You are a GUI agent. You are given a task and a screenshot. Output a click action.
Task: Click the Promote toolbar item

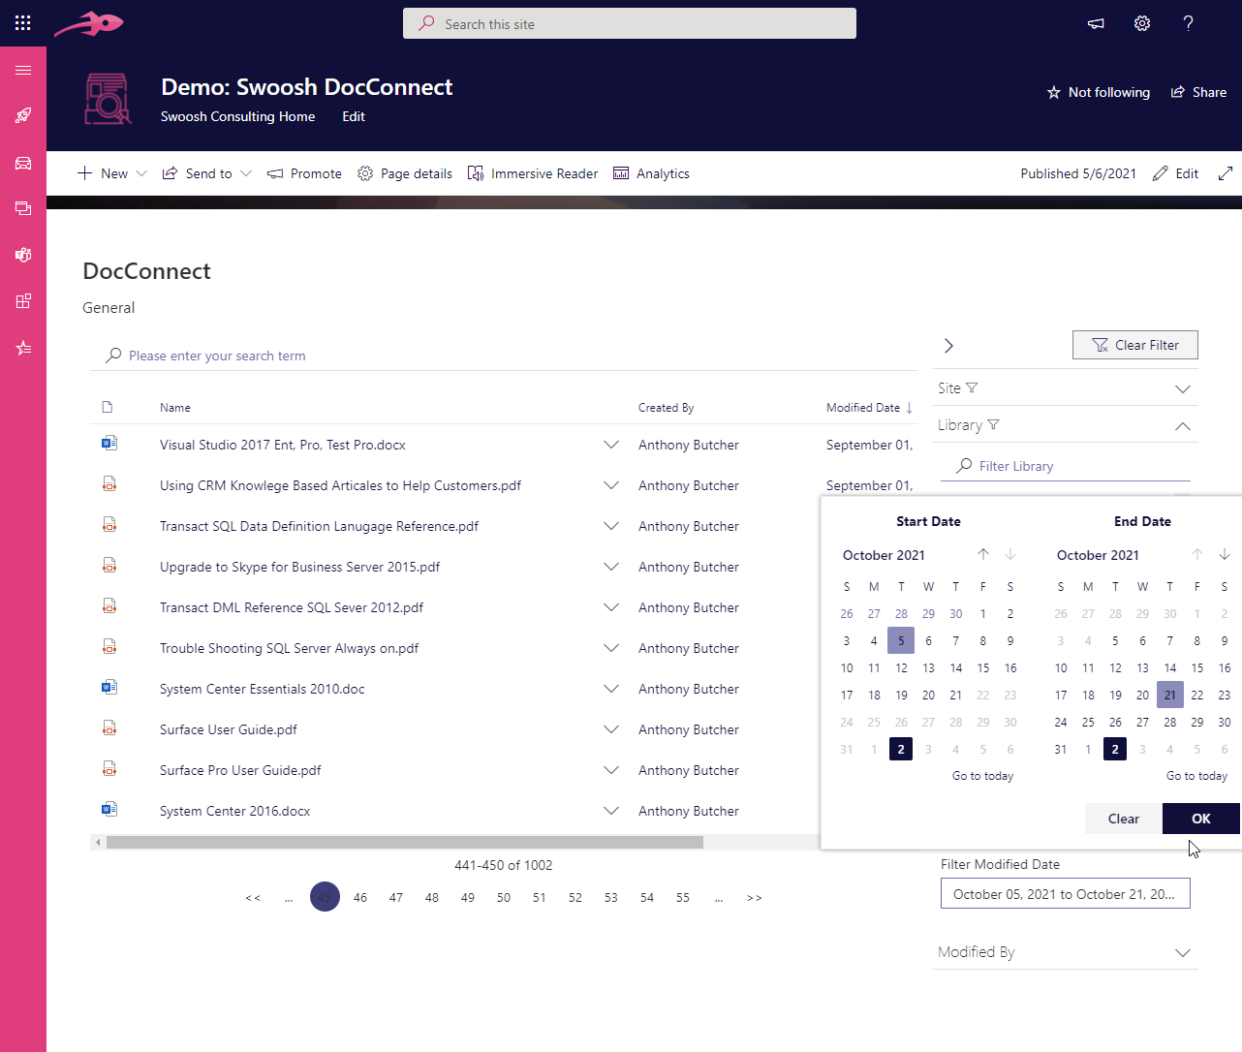(x=304, y=173)
